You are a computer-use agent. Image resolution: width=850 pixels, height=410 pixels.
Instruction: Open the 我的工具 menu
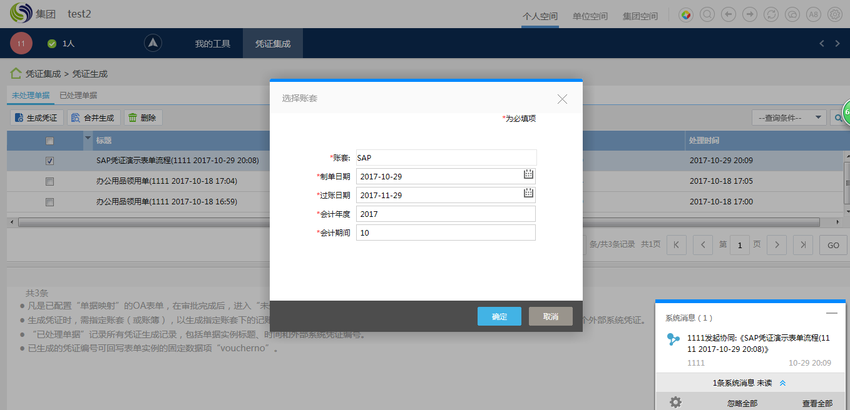coord(213,44)
